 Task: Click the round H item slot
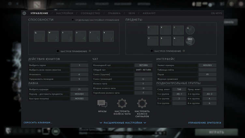190,30
